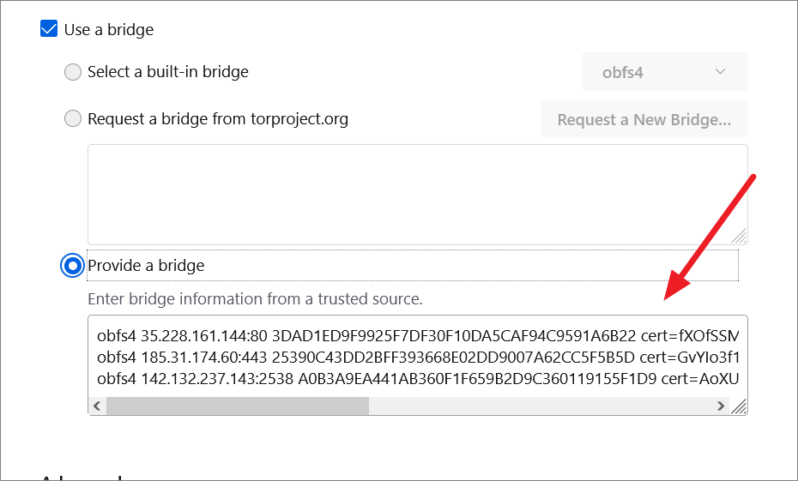Choose Request a bridge from torproject.org radio
The width and height of the screenshot is (798, 481).
pos(74,119)
